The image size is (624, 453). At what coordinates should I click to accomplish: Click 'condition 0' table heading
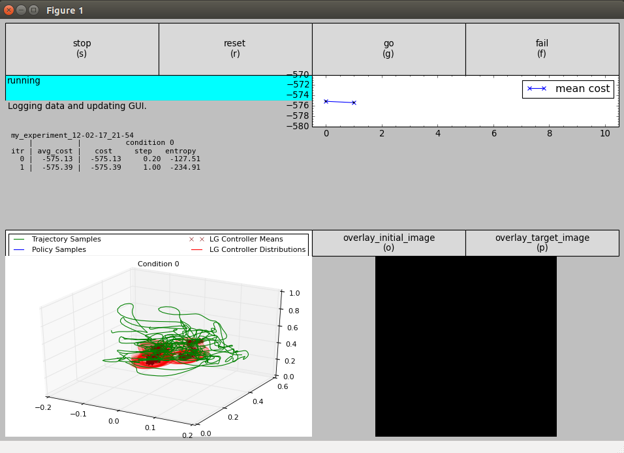149,142
